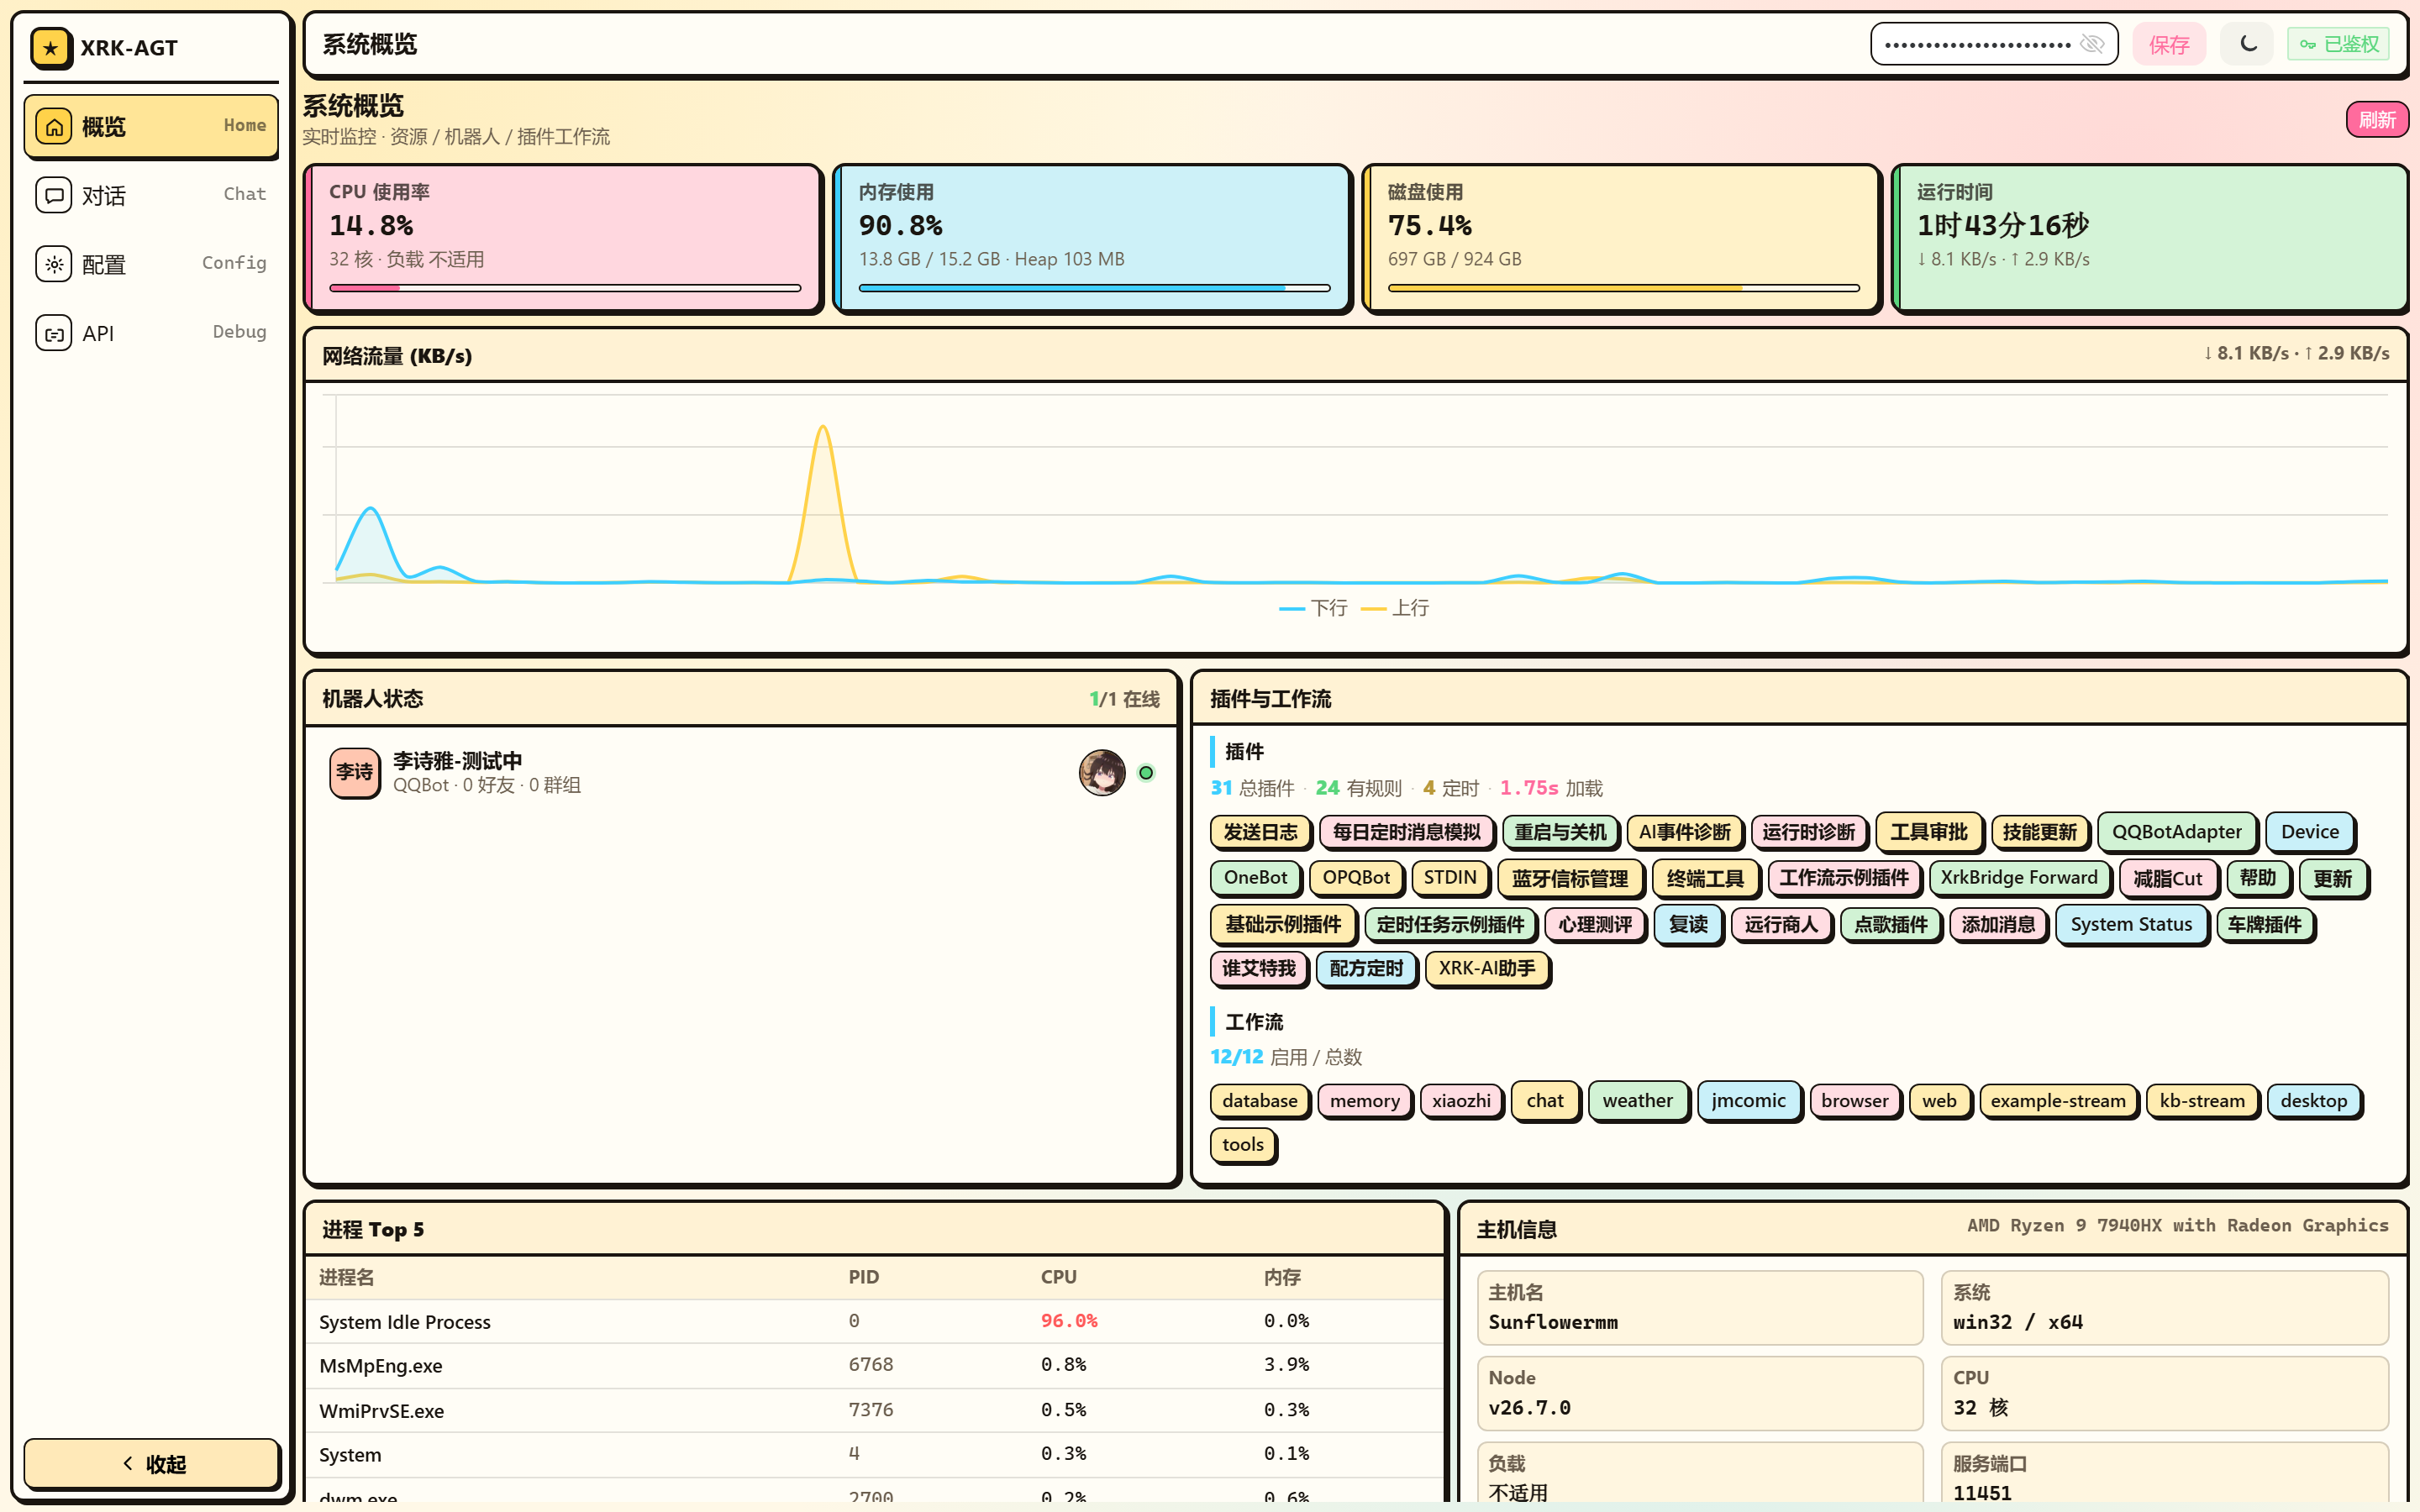This screenshot has width=2420, height=1512.
Task: Select the QQBotAdapter plugin tag
Action: (x=2176, y=832)
